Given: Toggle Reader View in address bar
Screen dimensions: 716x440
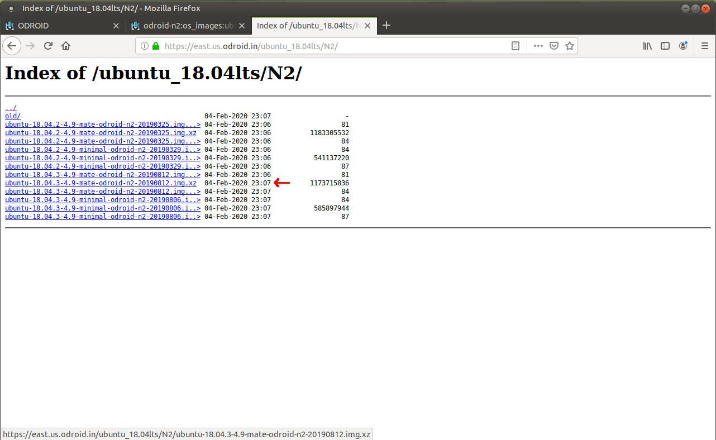Looking at the screenshot, I should (x=515, y=46).
